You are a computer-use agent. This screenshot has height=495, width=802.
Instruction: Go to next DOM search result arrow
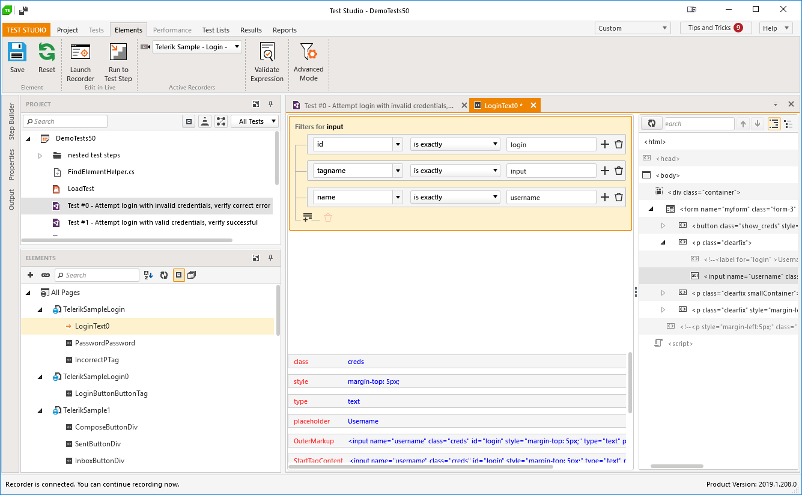[x=758, y=124]
